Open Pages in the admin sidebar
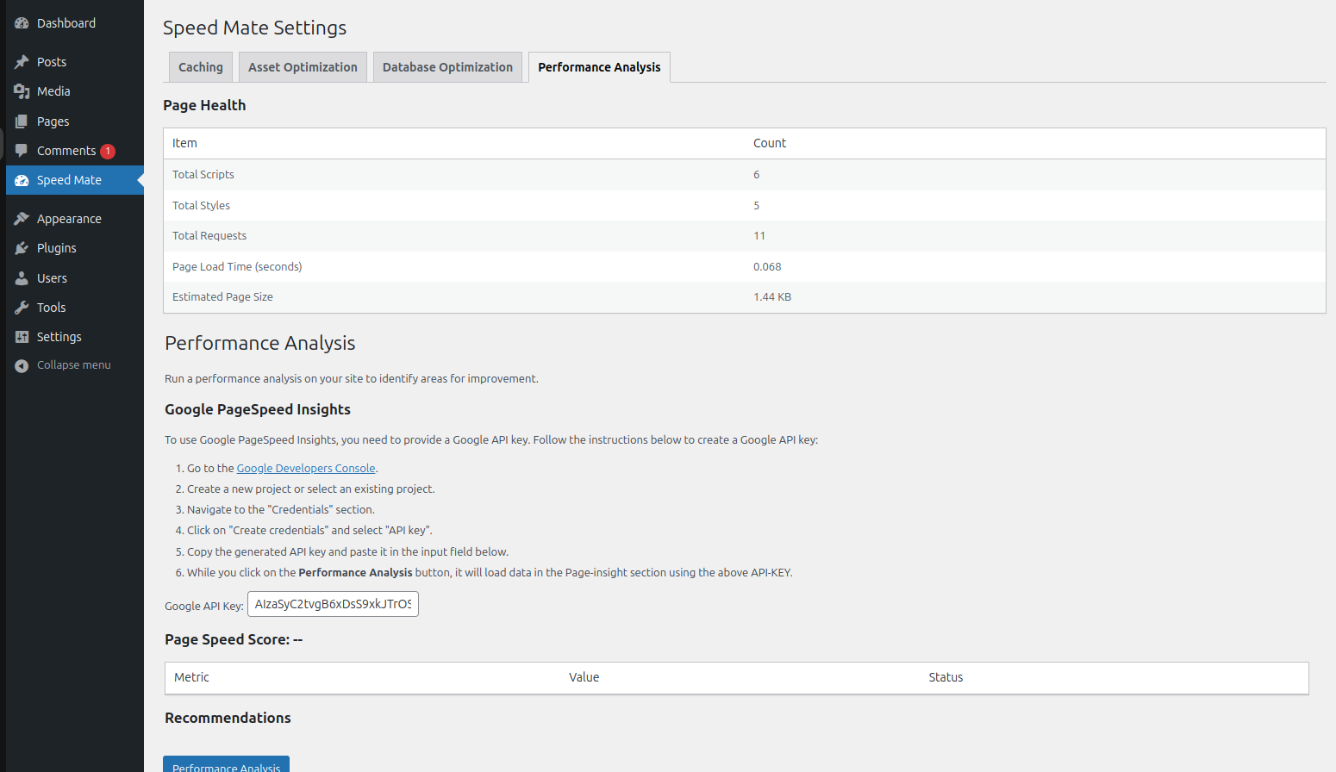Viewport: 1336px width, 772px height. [x=75, y=121]
